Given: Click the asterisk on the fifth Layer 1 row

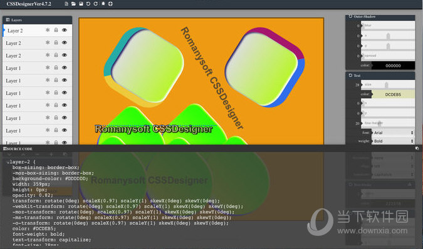Looking at the screenshot, I should pos(48,118).
